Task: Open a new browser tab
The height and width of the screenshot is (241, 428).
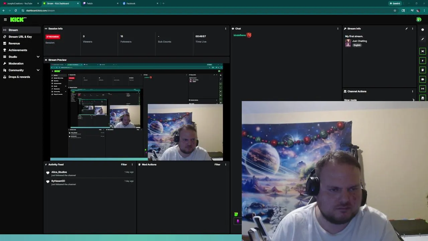Action: (x=163, y=3)
